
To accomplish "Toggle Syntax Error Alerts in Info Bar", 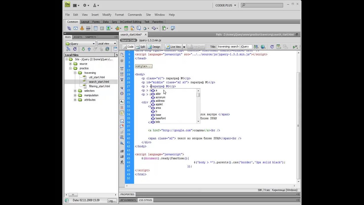I will click(122, 113).
